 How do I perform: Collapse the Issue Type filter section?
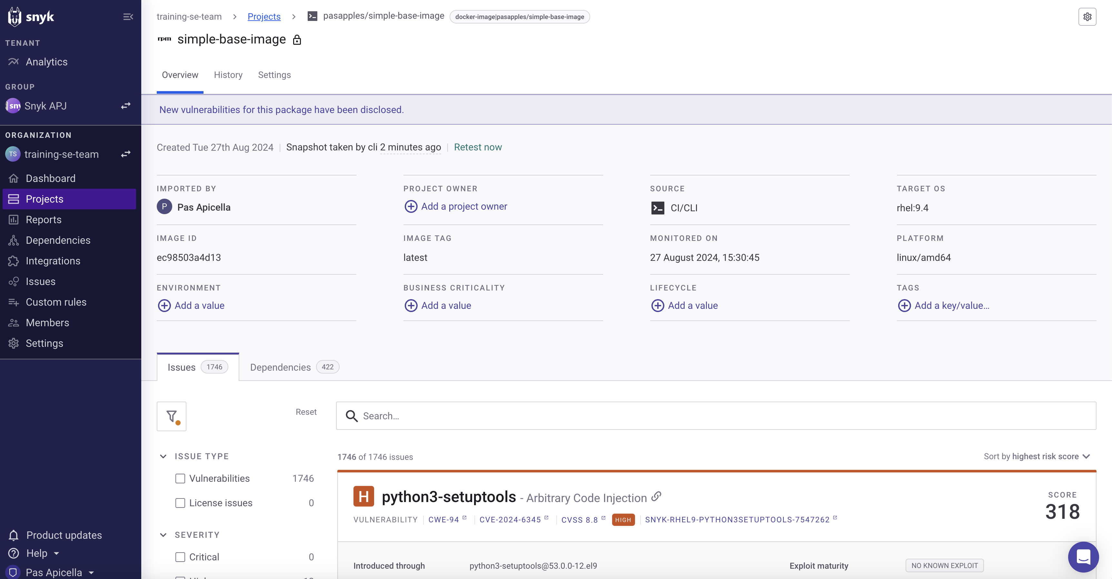tap(163, 456)
